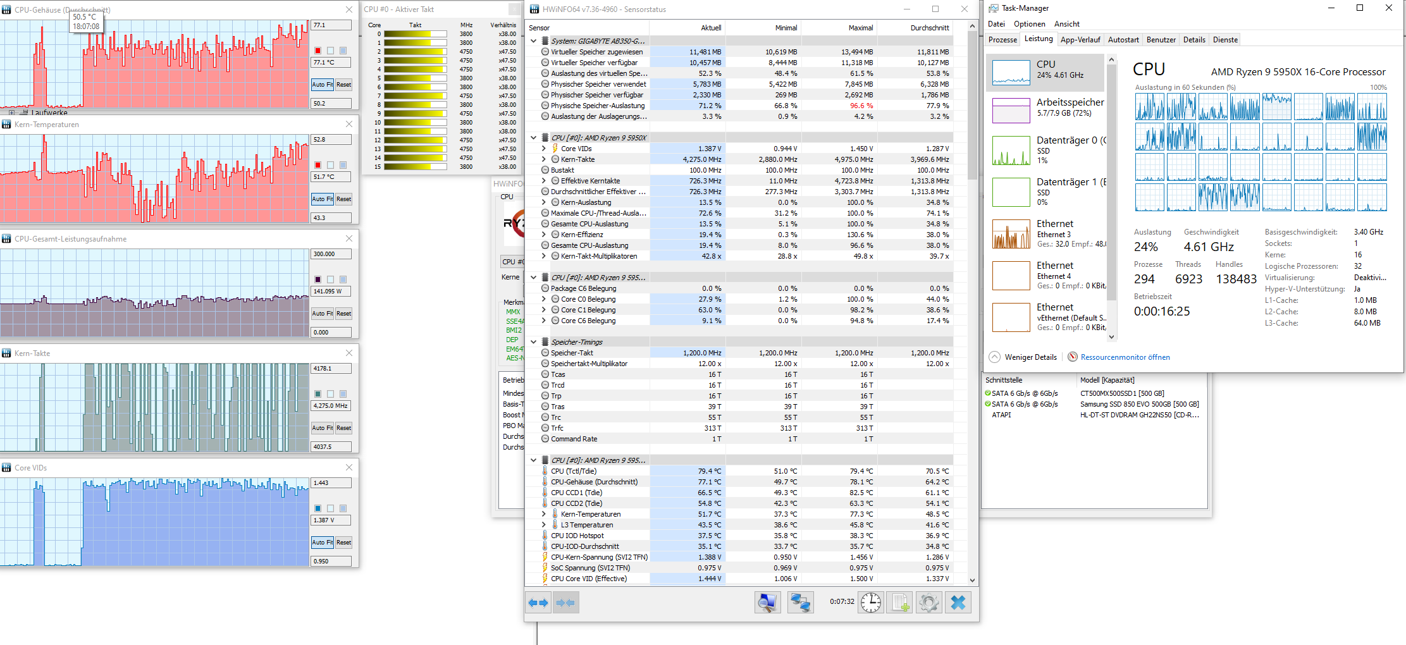The width and height of the screenshot is (1406, 645).
Task: Switch to the Prozesse tab
Action: point(1002,40)
